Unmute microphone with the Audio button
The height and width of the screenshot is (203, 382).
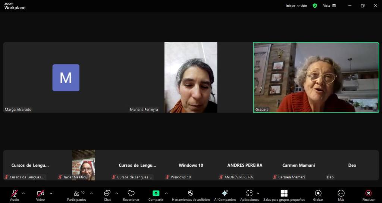pos(14,195)
